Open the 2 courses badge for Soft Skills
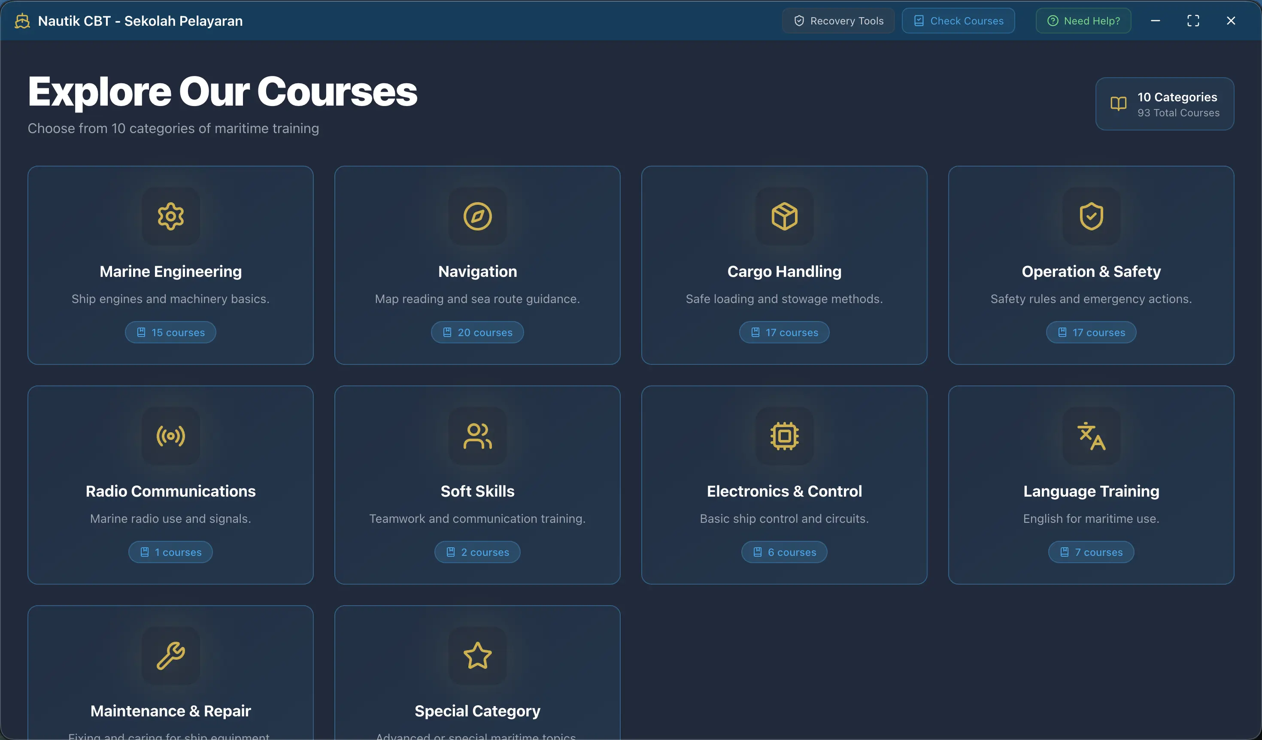 477,552
